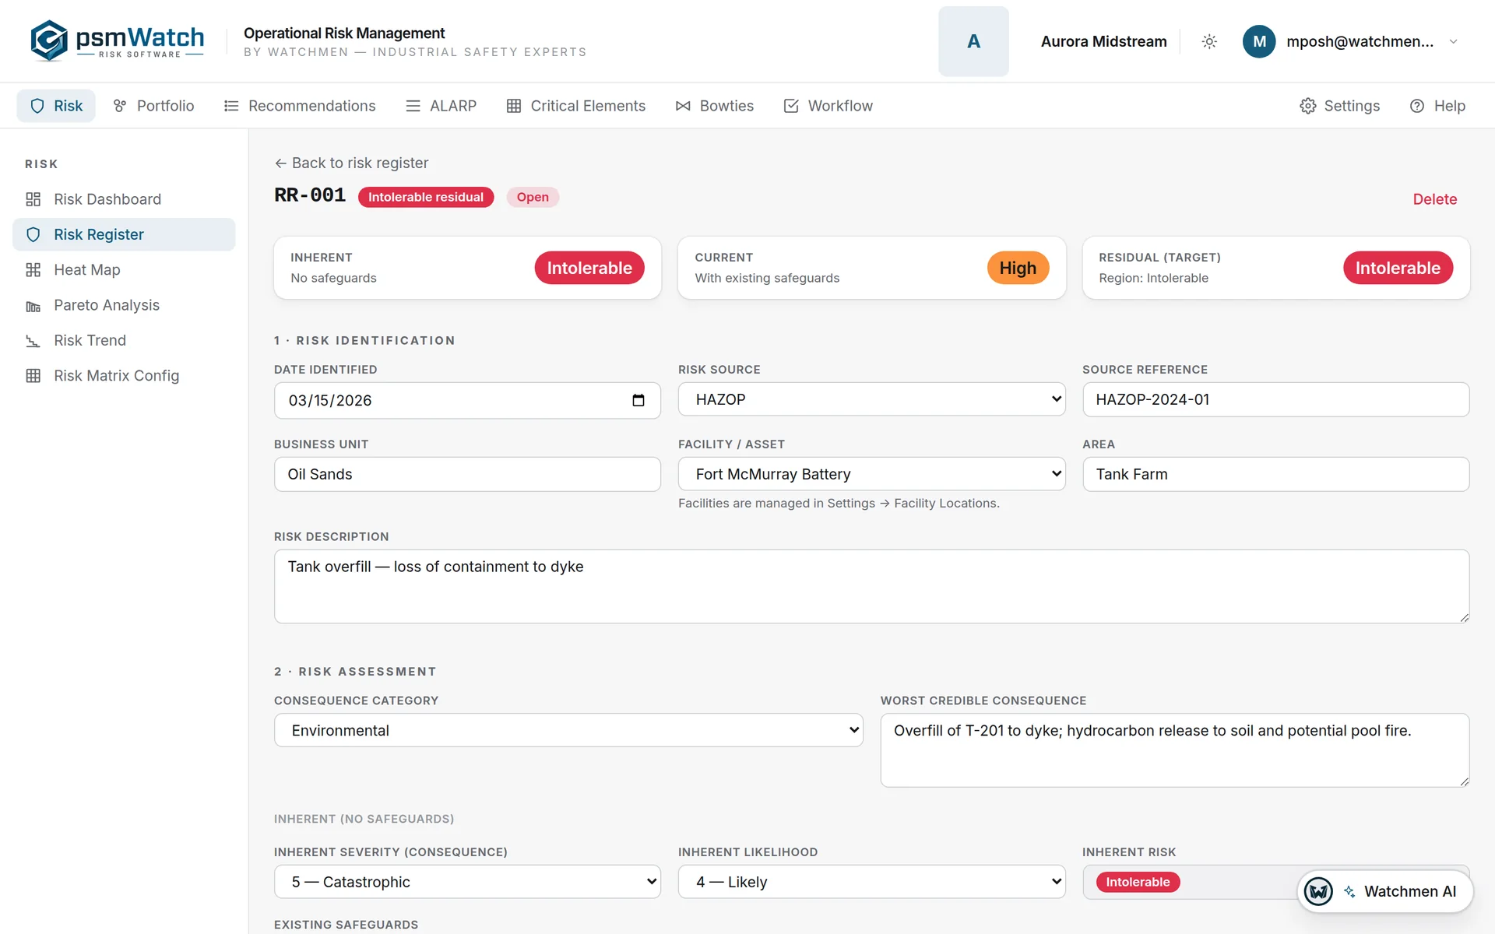Screen dimensions: 1495x934
Task: Select the Risk tab
Action: click(x=56, y=106)
